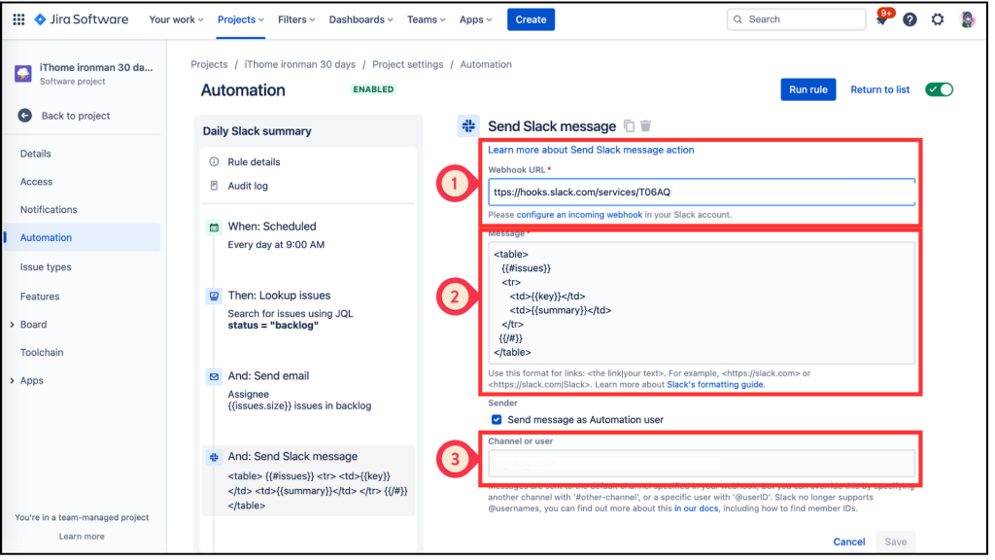Click the Audit log document icon
This screenshot has width=995, height=560.
214,186
